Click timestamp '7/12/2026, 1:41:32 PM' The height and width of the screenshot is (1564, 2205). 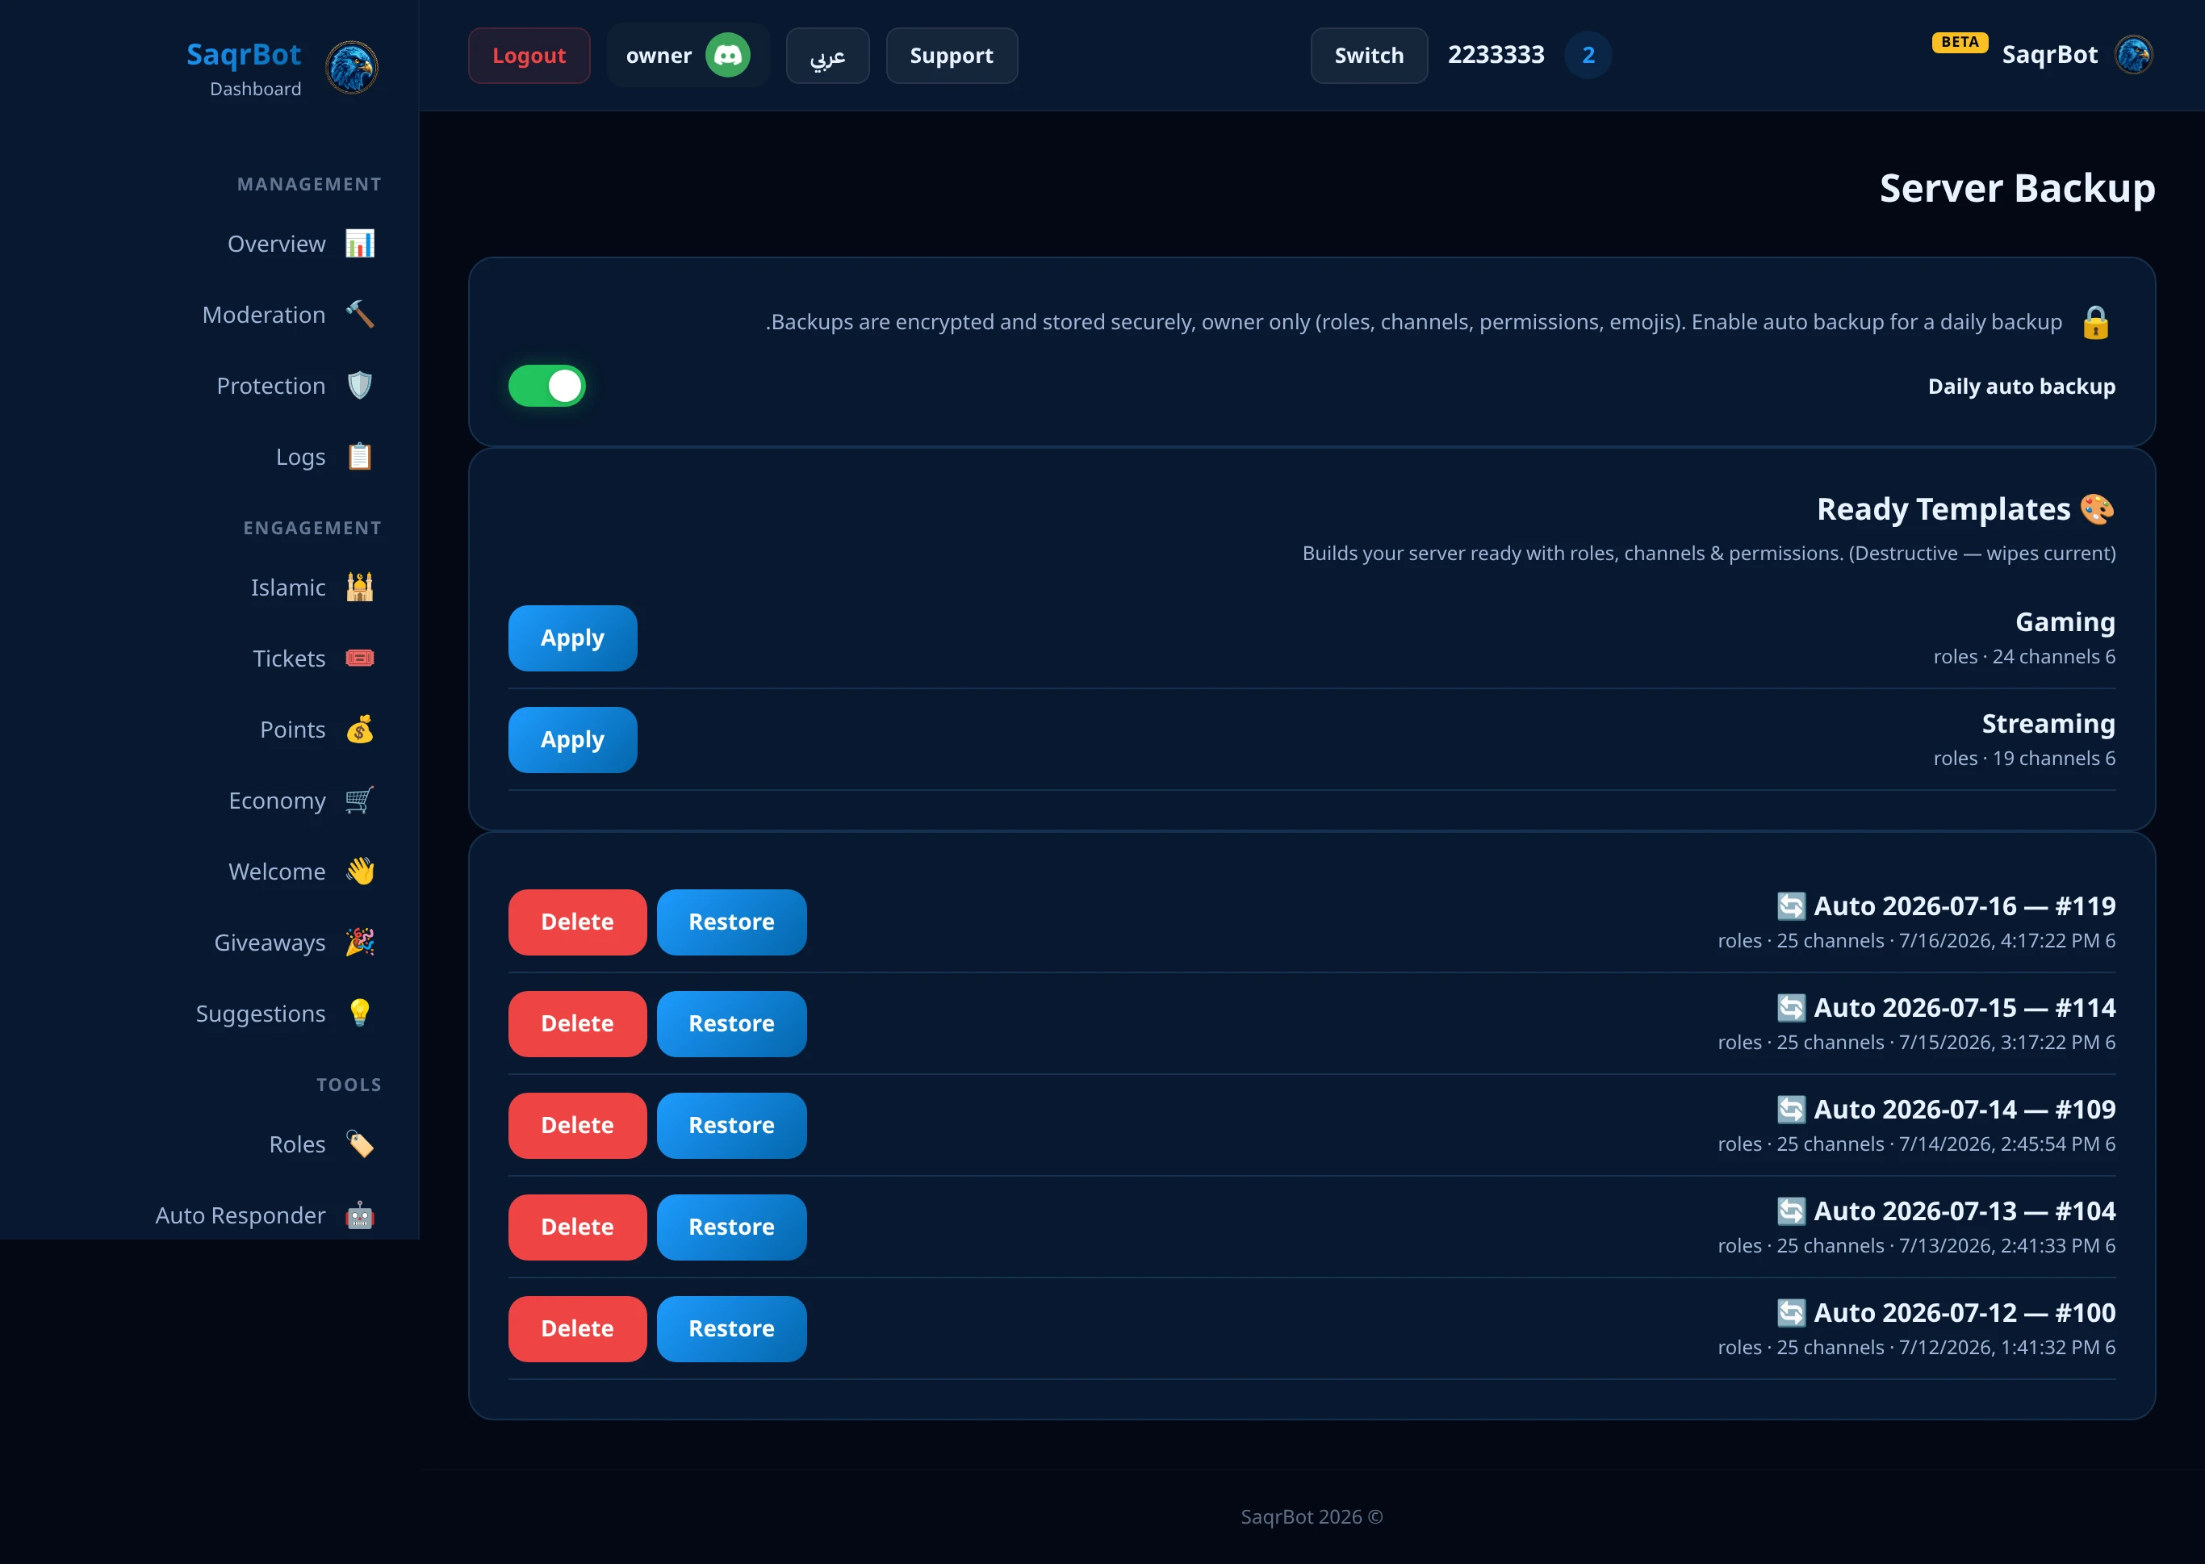(1999, 1347)
